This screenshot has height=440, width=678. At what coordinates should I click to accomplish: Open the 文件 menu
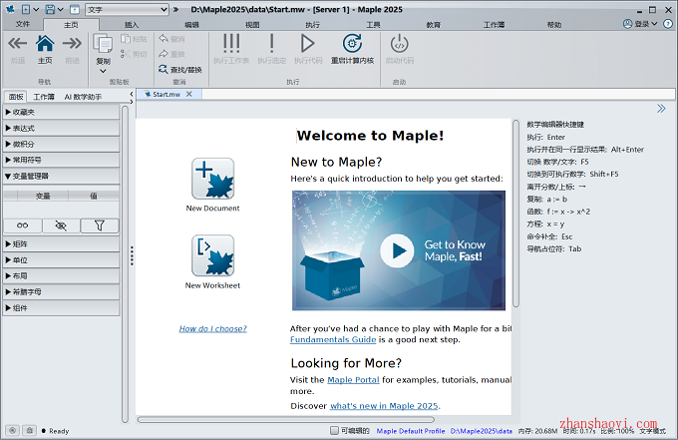(23, 24)
